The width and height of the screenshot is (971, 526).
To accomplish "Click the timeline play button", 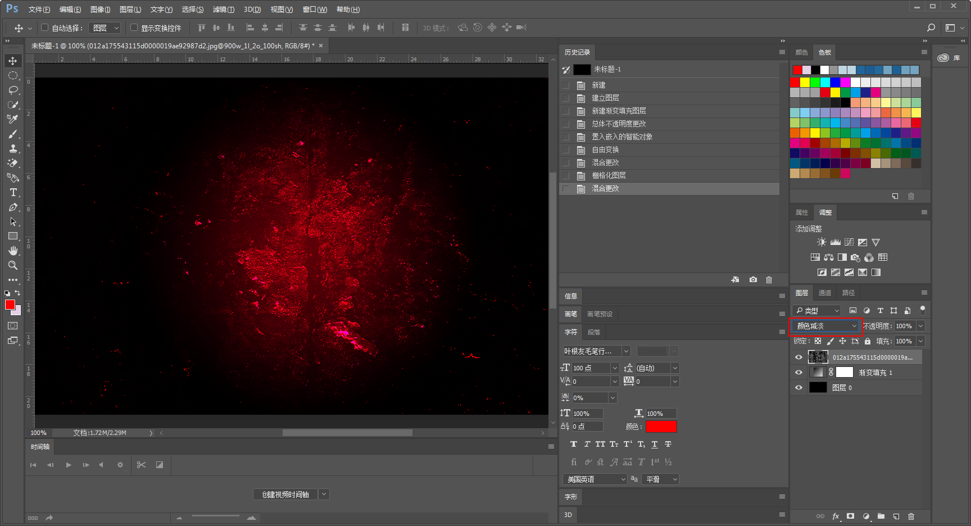I will click(x=69, y=465).
